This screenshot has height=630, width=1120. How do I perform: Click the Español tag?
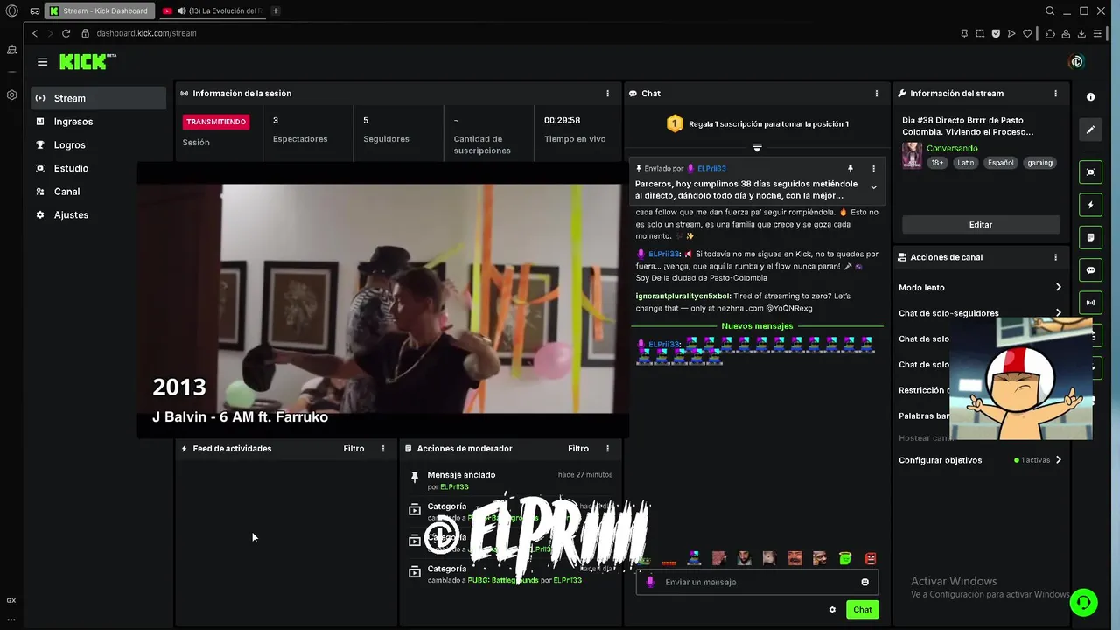(x=1000, y=163)
